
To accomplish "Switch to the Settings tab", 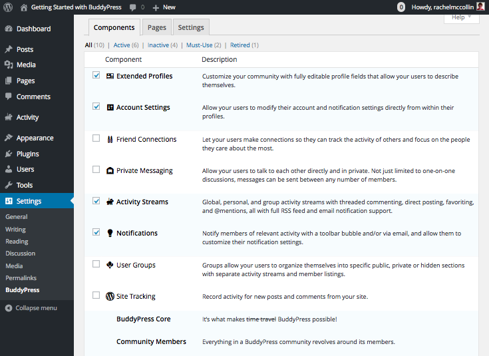I will point(191,27).
